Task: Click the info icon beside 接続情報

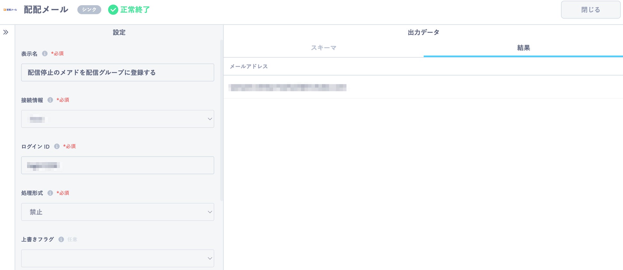Action: pyautogui.click(x=50, y=100)
